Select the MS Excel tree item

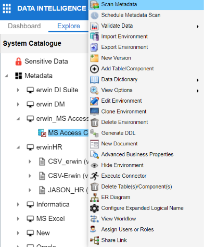tap(50, 219)
